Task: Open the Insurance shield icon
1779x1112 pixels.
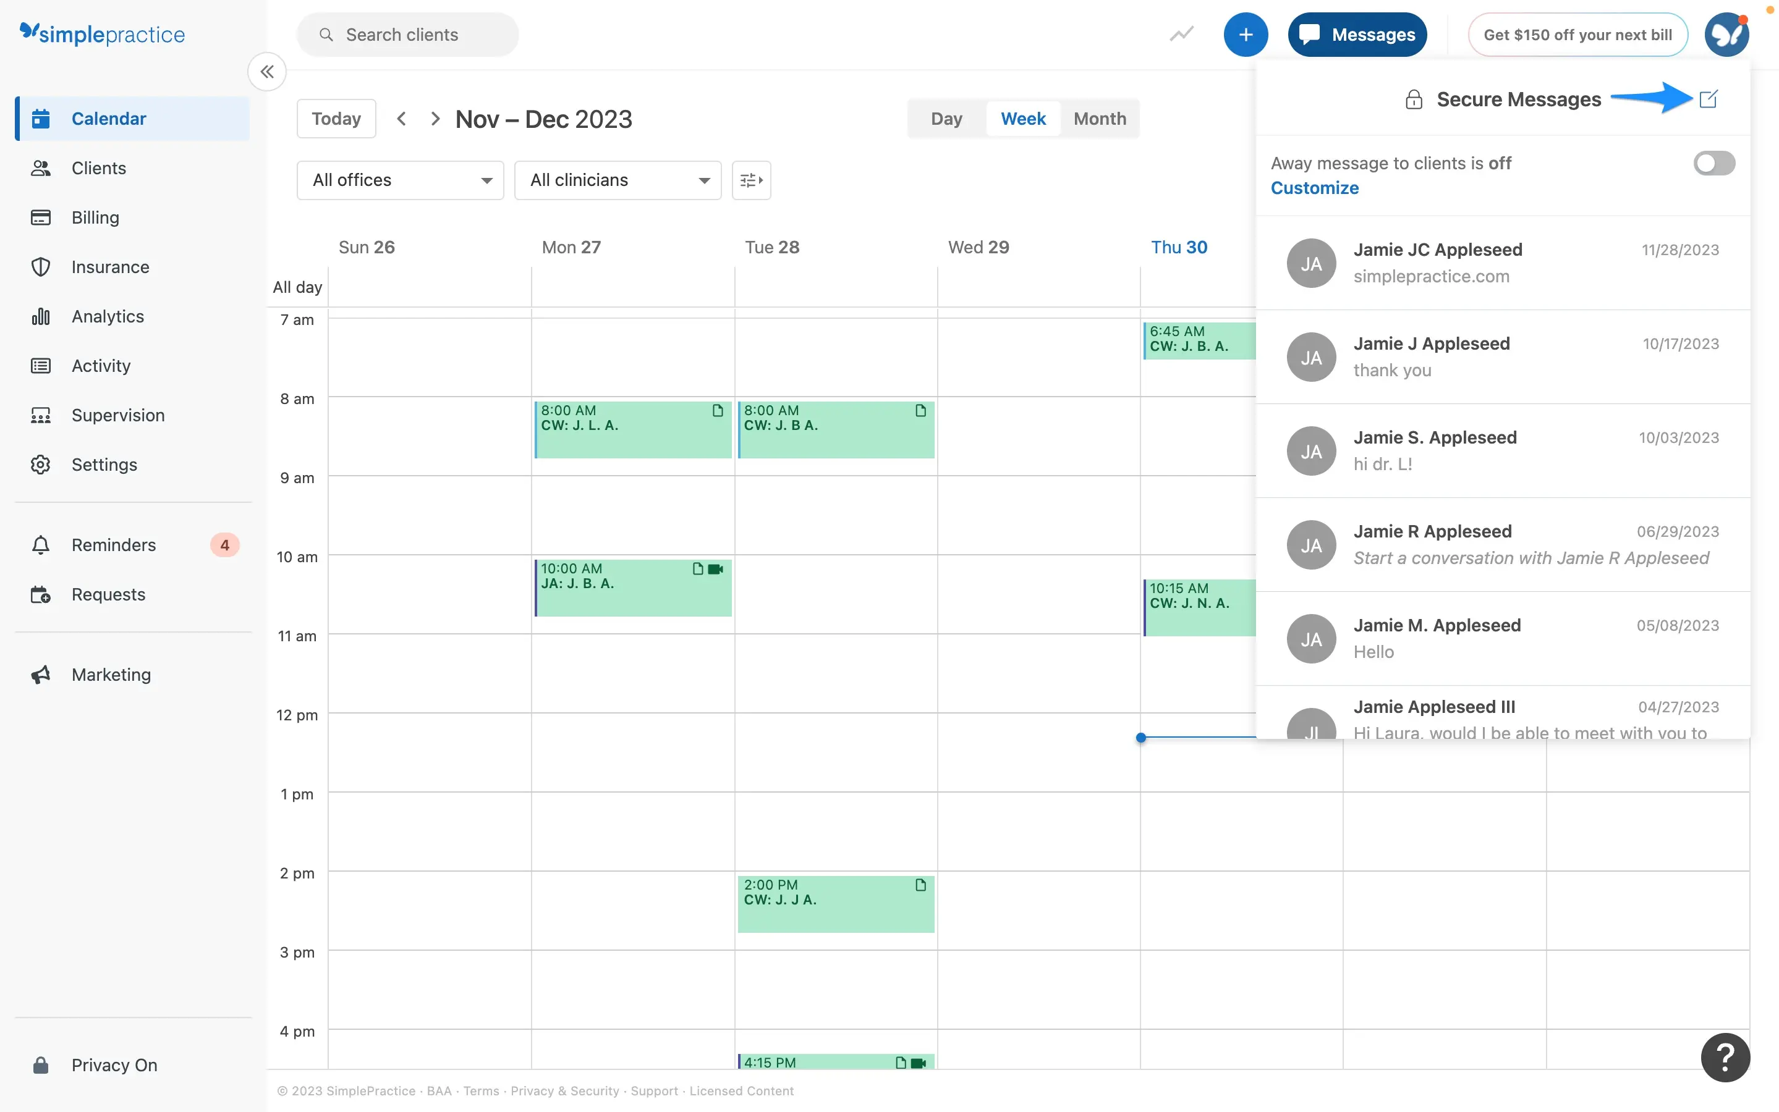Action: (40, 266)
